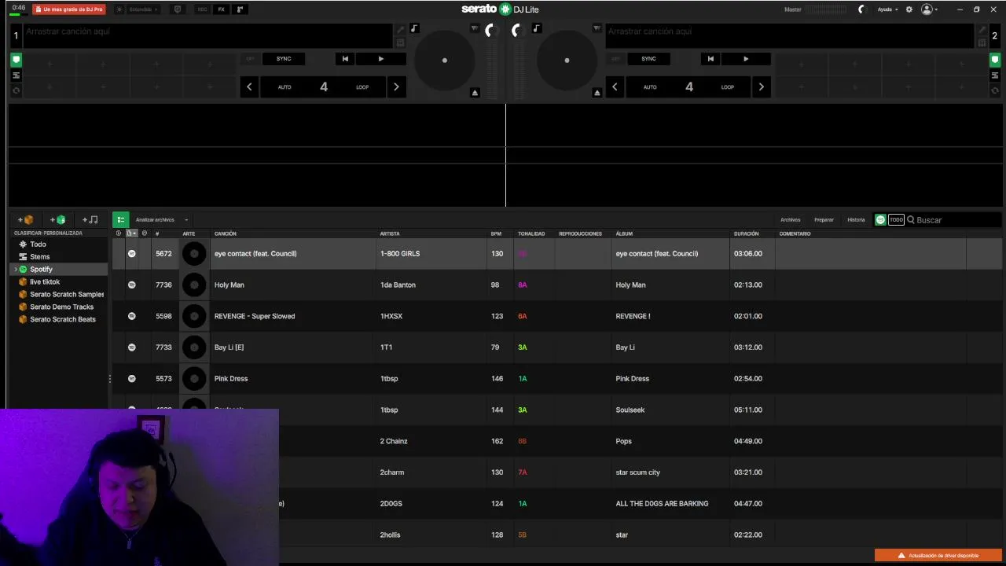Increase auto loop size on deck 1
The height and width of the screenshot is (566, 1006).
396,86
